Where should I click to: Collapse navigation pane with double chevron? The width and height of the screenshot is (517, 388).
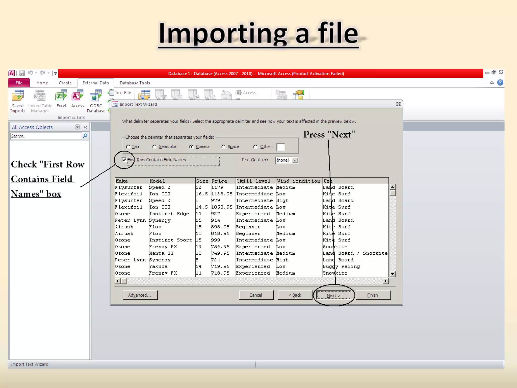(x=85, y=127)
